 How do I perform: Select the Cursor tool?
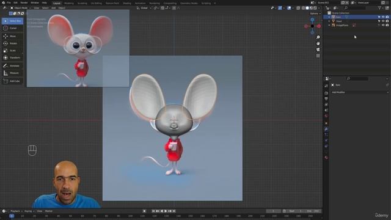coord(12,28)
